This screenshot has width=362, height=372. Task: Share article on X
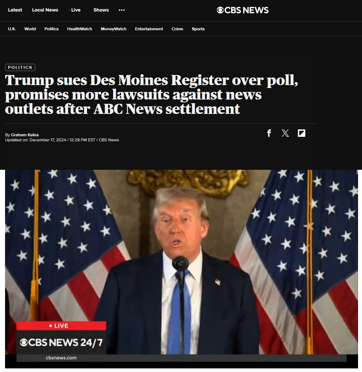(285, 133)
